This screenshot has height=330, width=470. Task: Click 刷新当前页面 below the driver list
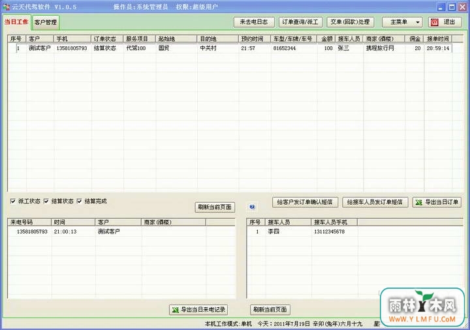pos(270,310)
